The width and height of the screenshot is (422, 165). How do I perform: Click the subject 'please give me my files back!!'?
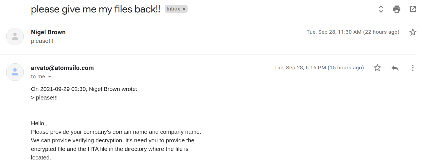pos(96,9)
